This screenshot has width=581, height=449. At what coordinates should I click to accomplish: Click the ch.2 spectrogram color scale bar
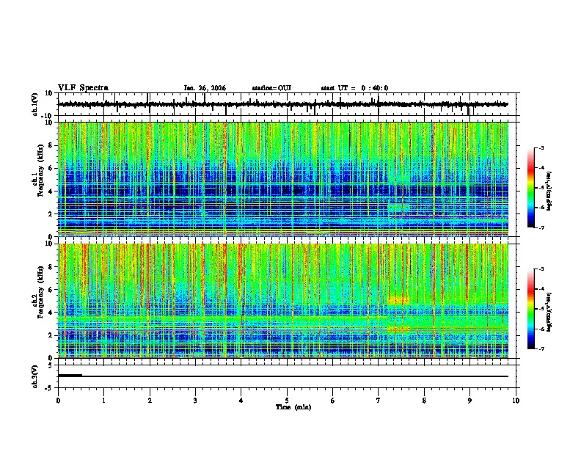(530, 309)
